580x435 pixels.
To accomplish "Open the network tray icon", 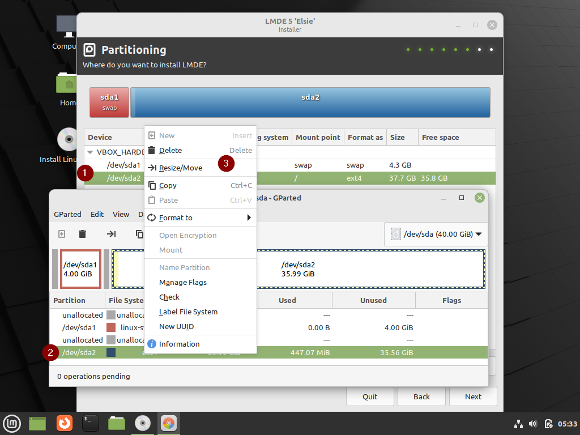I will coord(519,424).
